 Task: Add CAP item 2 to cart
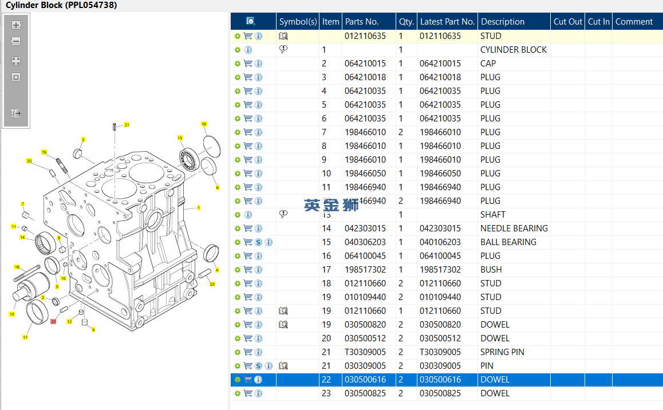tap(248, 64)
